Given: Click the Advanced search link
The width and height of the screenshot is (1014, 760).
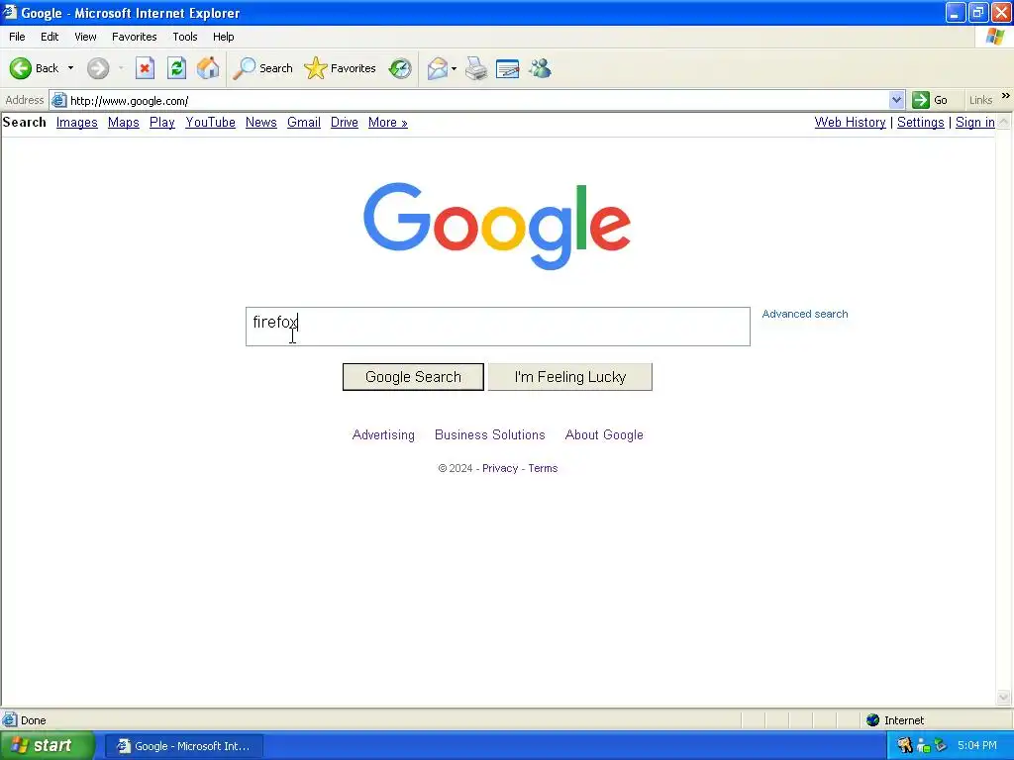Looking at the screenshot, I should pos(804,314).
